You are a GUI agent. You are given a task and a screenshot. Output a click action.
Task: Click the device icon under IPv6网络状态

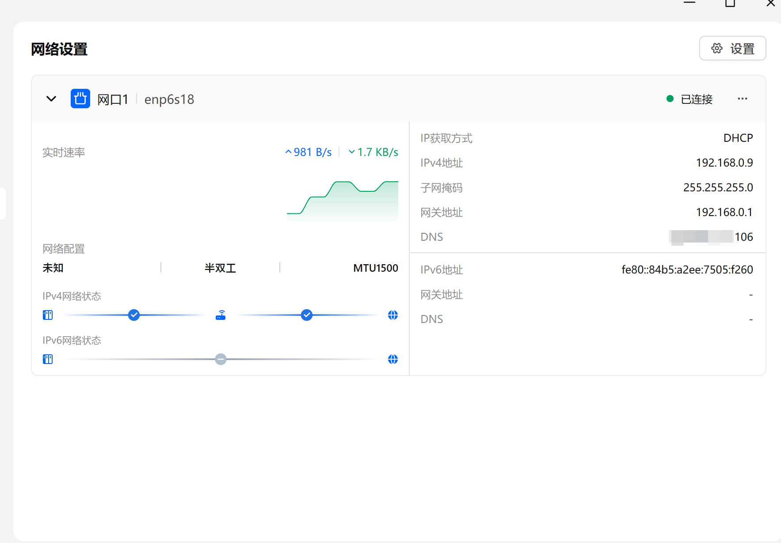click(x=48, y=359)
